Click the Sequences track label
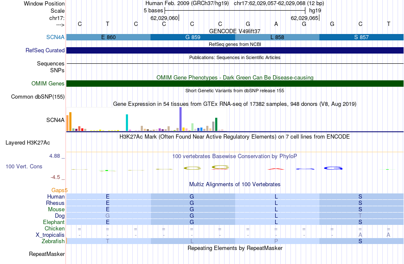 click(x=51, y=63)
